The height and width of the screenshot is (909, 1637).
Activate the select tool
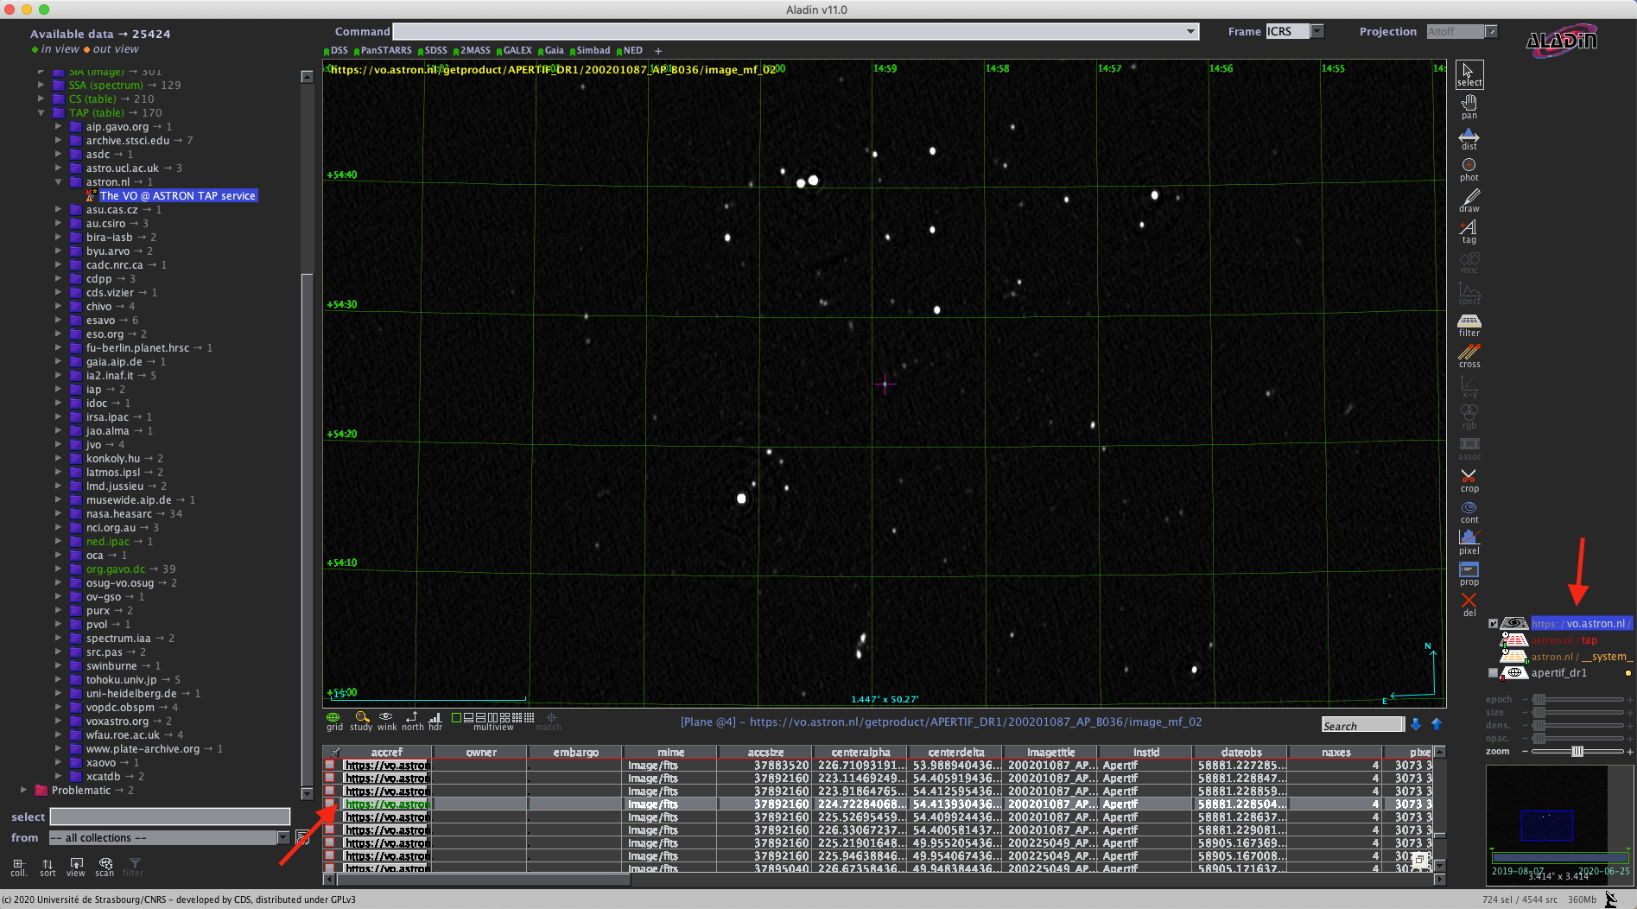click(1469, 74)
